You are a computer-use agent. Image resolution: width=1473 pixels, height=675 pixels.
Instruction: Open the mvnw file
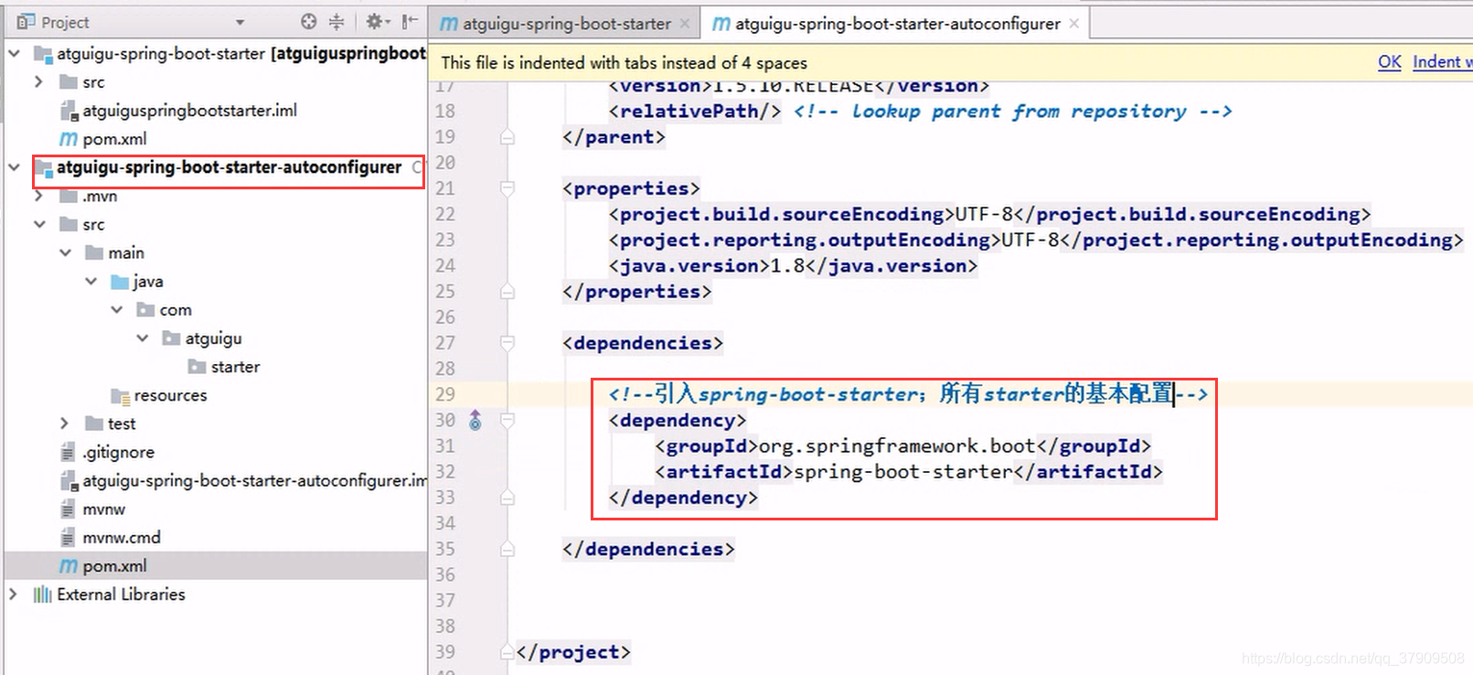click(103, 509)
